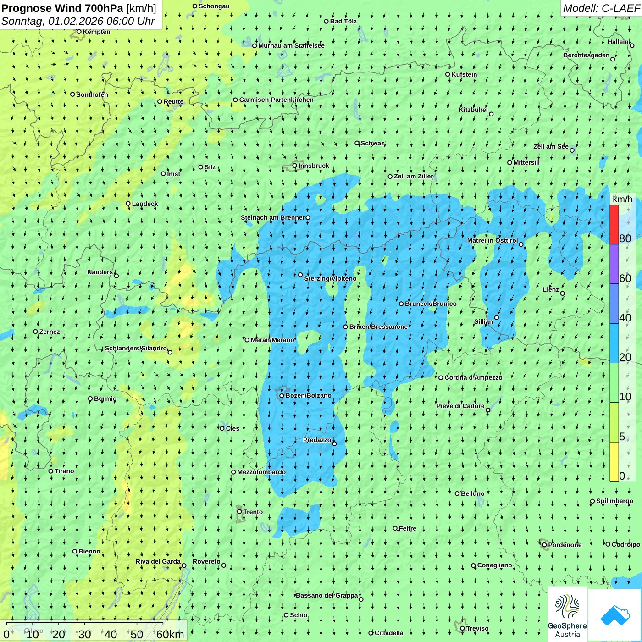Viewport: 642px width, 642px height.
Task: Click the Spilimbergo label
Action: 614,501
